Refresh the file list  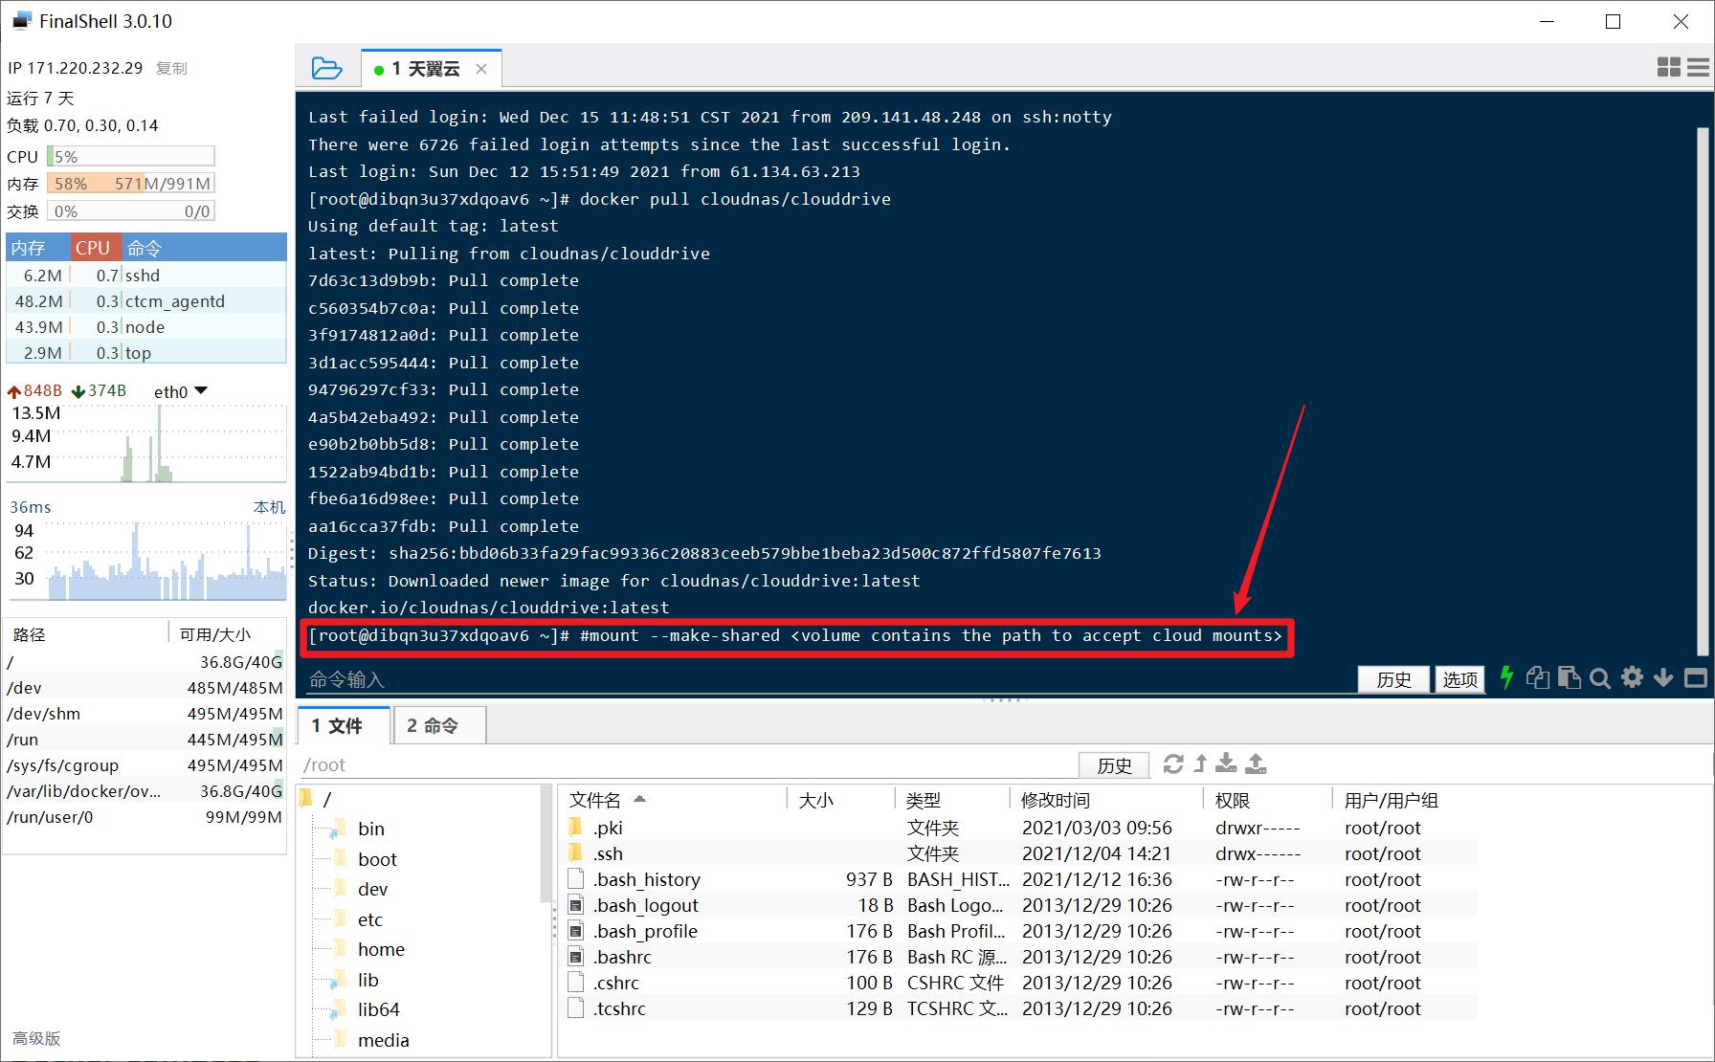coord(1173,763)
